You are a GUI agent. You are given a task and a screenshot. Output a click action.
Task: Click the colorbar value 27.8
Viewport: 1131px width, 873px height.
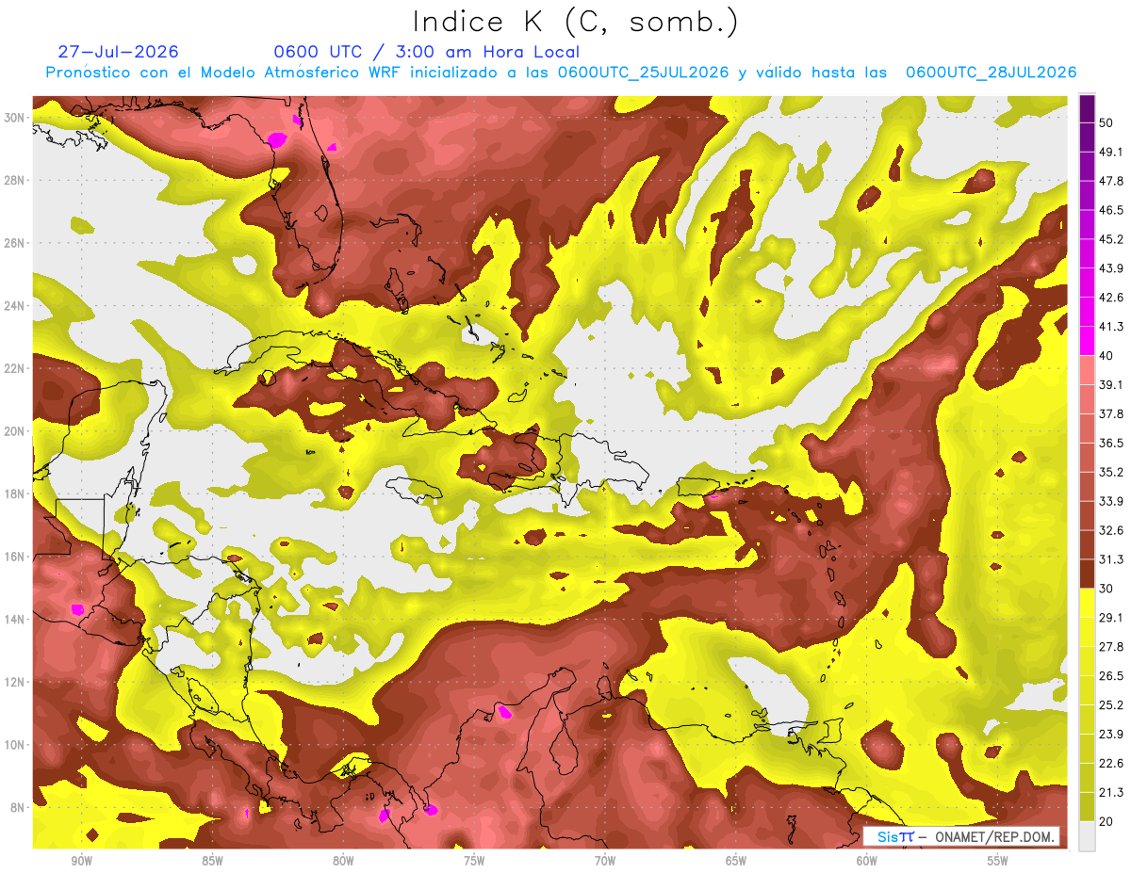click(x=1111, y=647)
